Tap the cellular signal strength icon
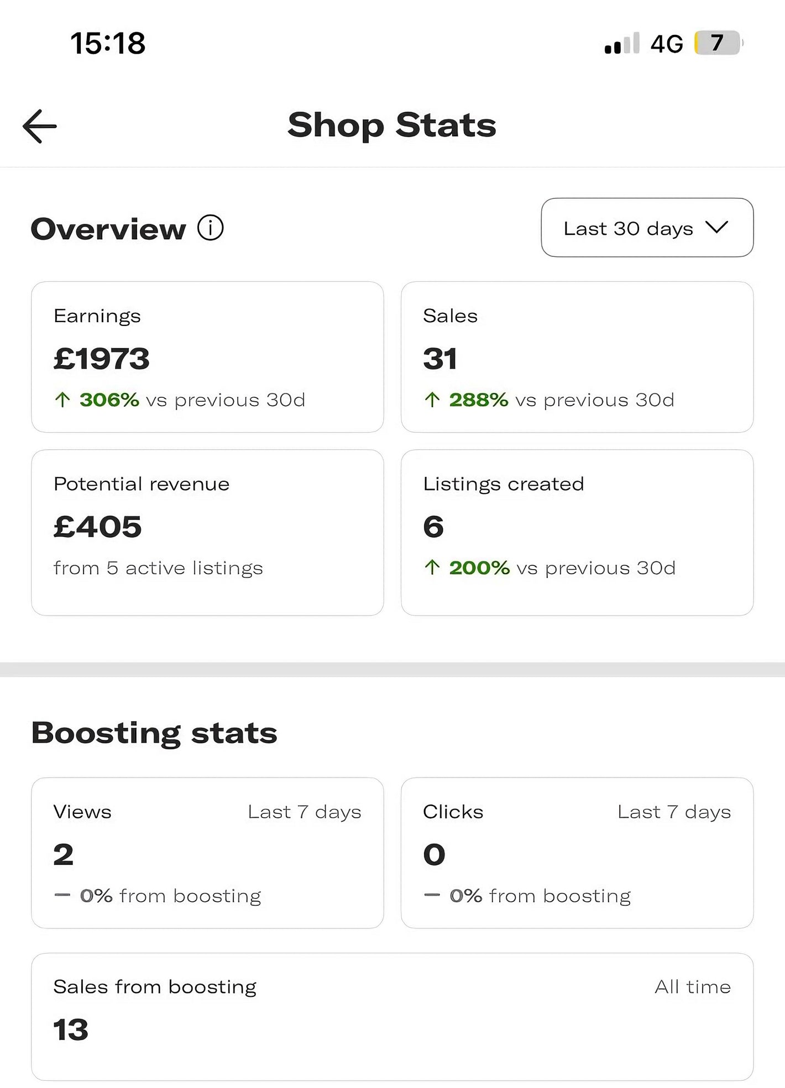This screenshot has height=1088, width=785. pyautogui.click(x=622, y=44)
